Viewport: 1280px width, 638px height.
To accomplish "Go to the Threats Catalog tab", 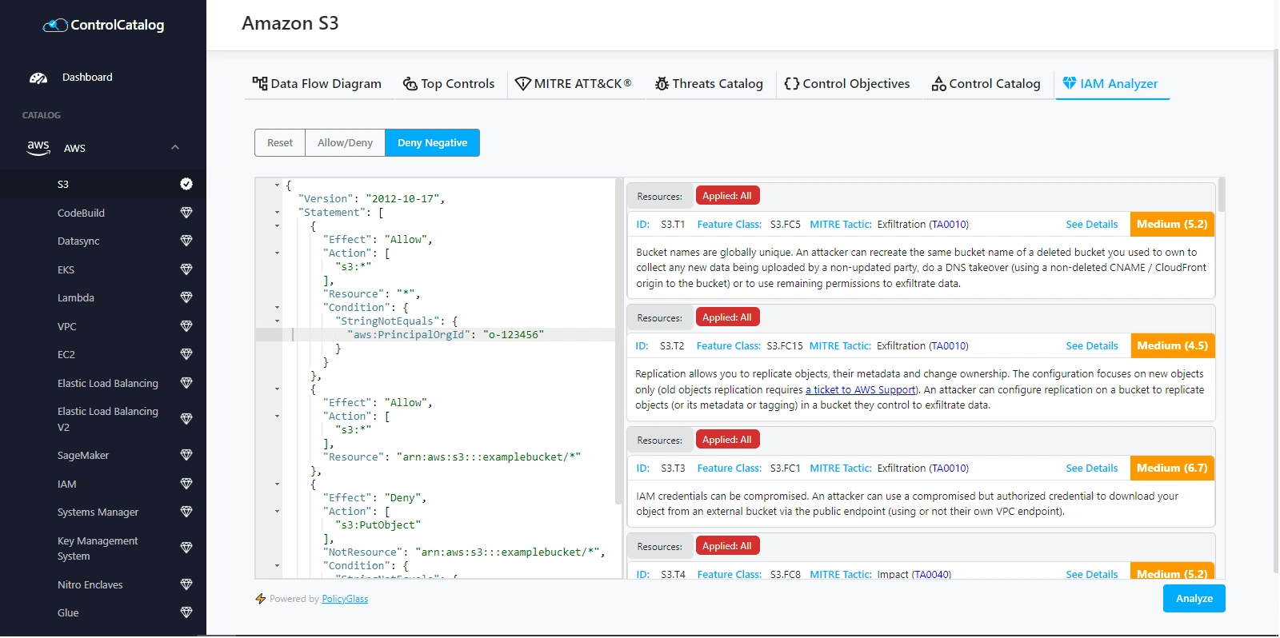I will tap(709, 84).
